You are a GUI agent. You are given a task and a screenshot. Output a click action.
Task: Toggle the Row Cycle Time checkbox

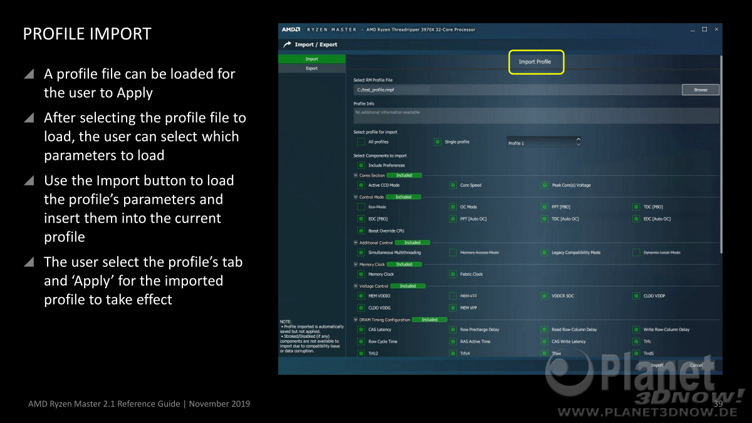(361, 342)
